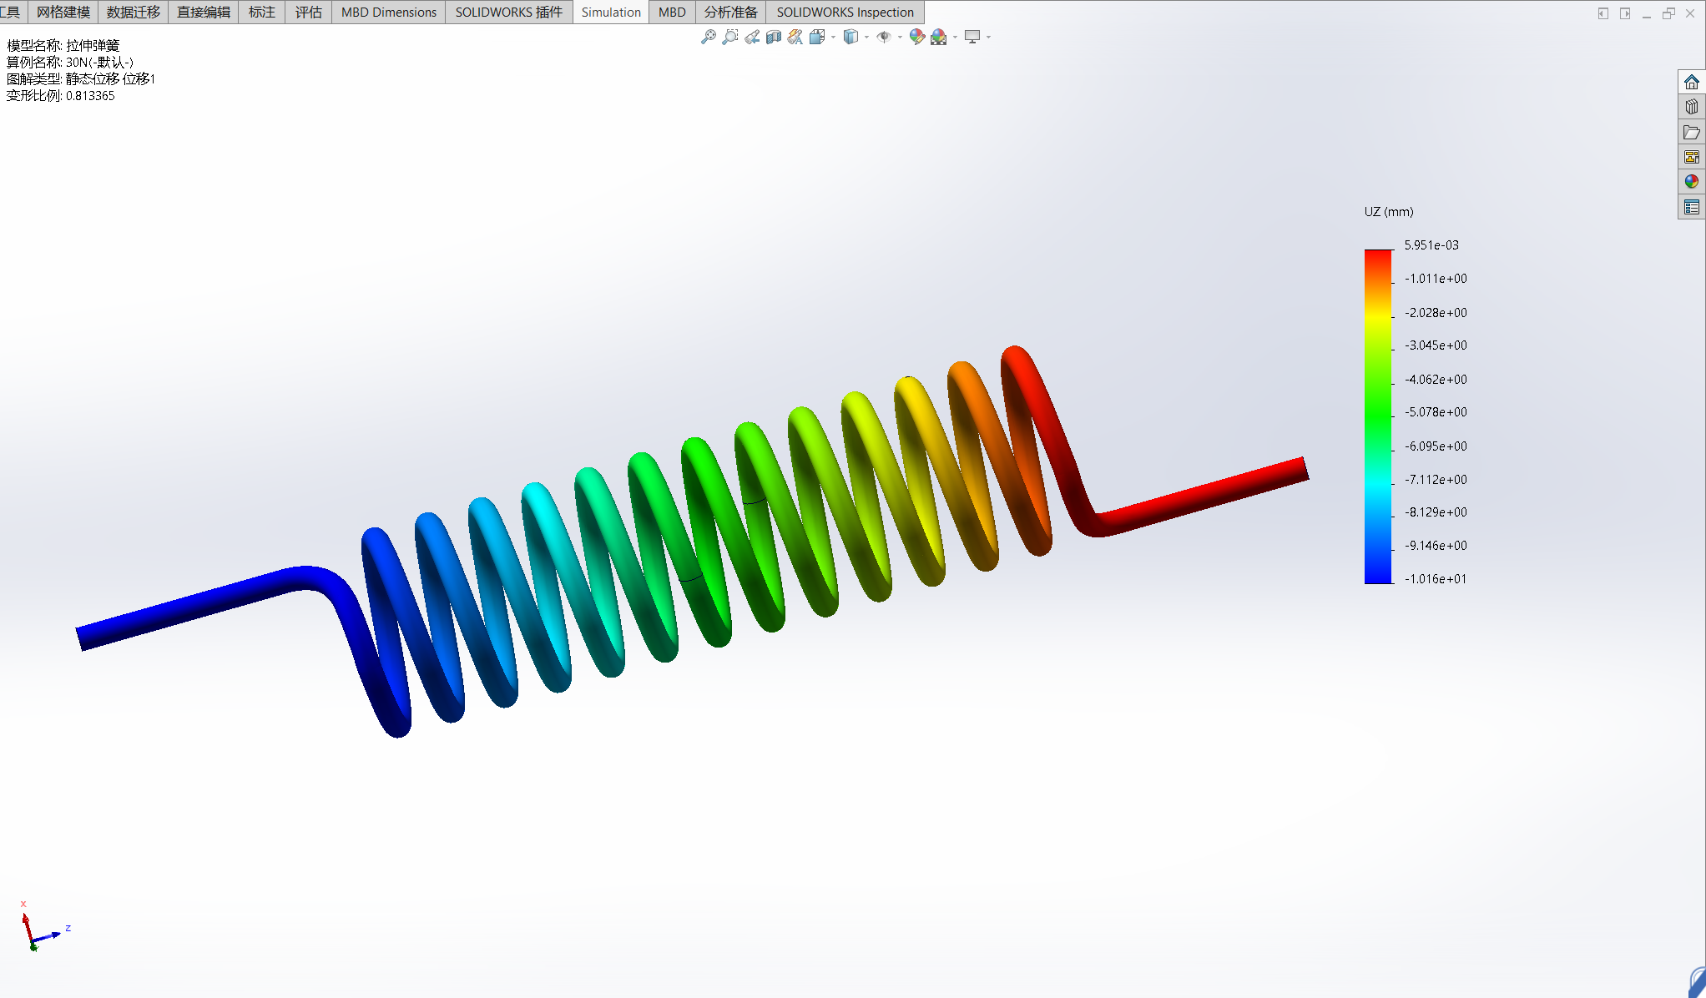This screenshot has width=1706, height=998.
Task: Toggle the Section View tool
Action: click(x=774, y=37)
